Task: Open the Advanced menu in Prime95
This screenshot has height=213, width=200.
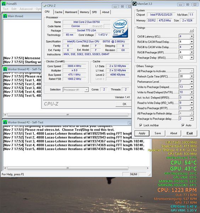Action: tap(26, 9)
